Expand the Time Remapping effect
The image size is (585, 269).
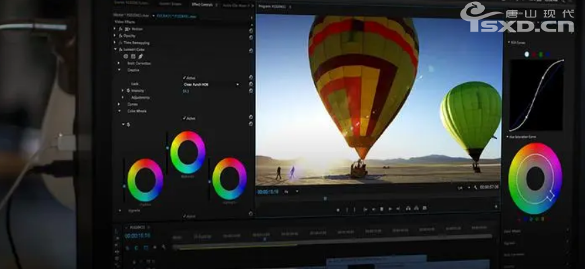(x=115, y=42)
